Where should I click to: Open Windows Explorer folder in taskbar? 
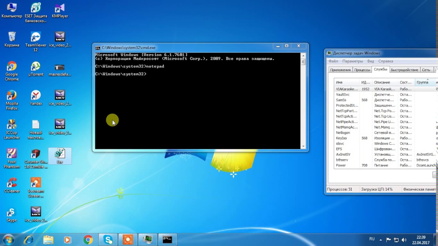point(48,240)
